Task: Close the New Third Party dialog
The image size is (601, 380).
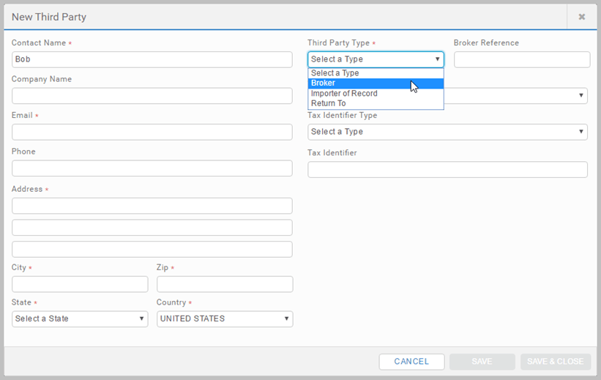Action: pyautogui.click(x=581, y=17)
